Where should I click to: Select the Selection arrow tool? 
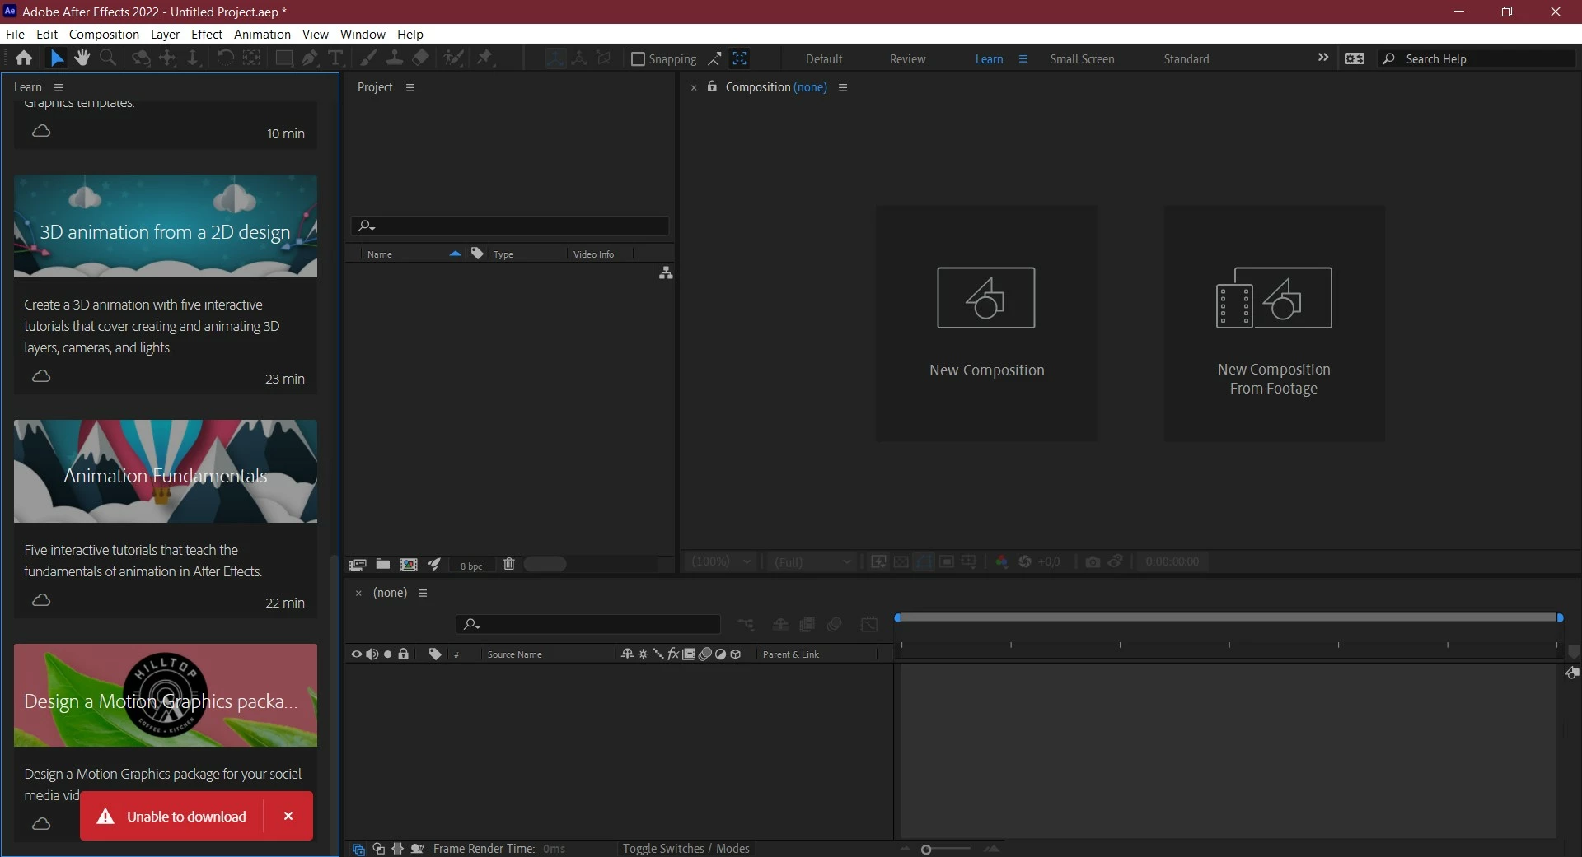pos(57,58)
